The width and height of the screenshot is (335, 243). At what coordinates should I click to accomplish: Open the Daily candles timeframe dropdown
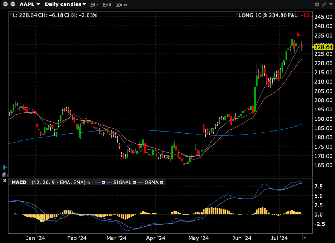[65, 4]
